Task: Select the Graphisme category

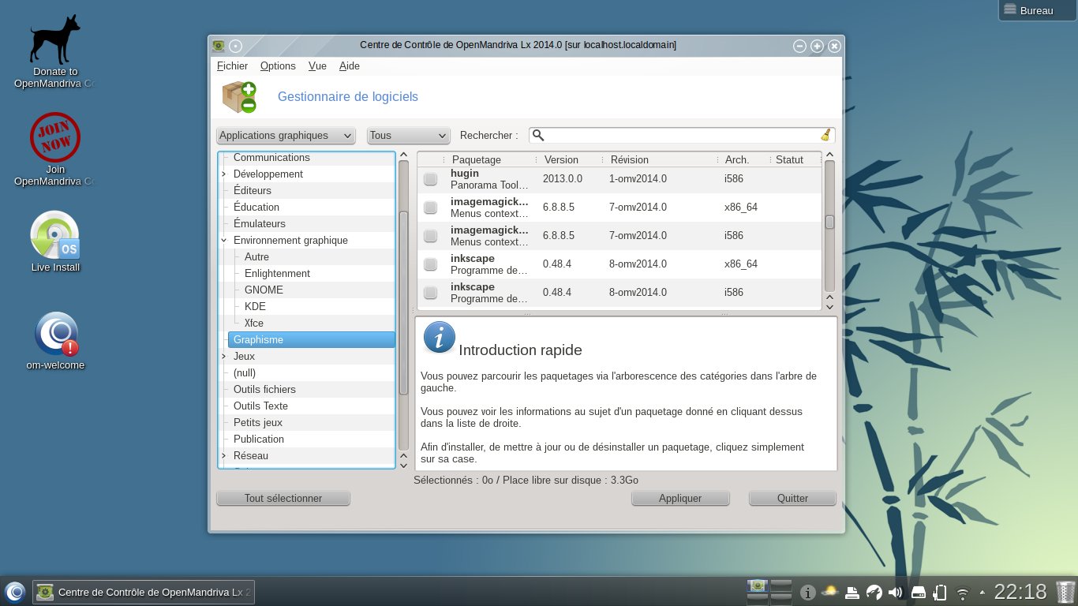Action: [311, 340]
